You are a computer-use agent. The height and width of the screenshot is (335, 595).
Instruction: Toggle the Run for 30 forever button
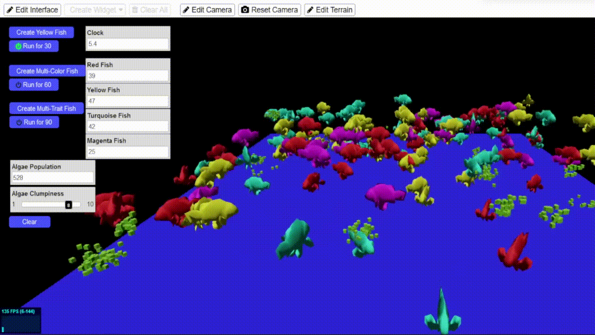(33, 46)
